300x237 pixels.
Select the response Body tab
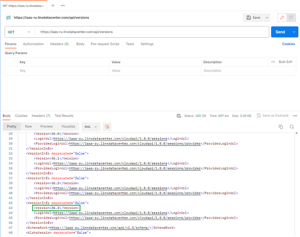(x=7, y=116)
